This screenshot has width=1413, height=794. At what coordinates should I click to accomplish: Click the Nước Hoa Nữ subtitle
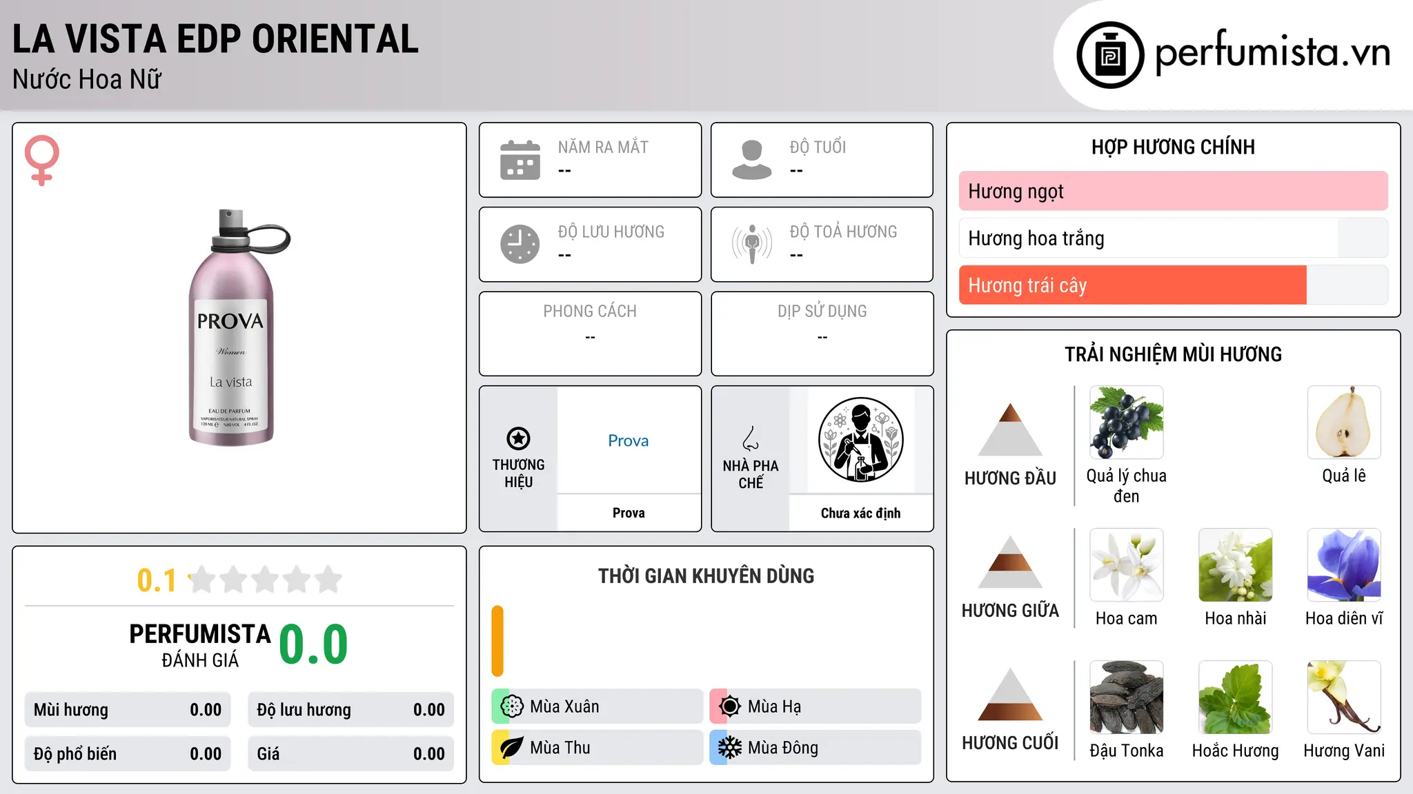[x=87, y=79]
